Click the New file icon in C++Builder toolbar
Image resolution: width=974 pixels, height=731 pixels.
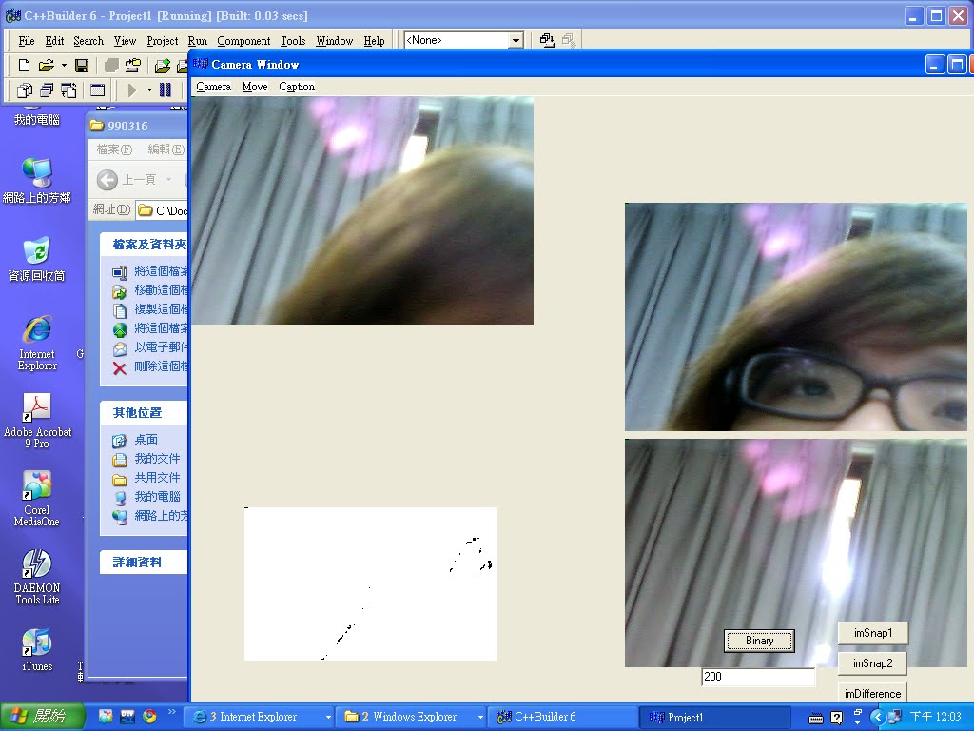24,66
